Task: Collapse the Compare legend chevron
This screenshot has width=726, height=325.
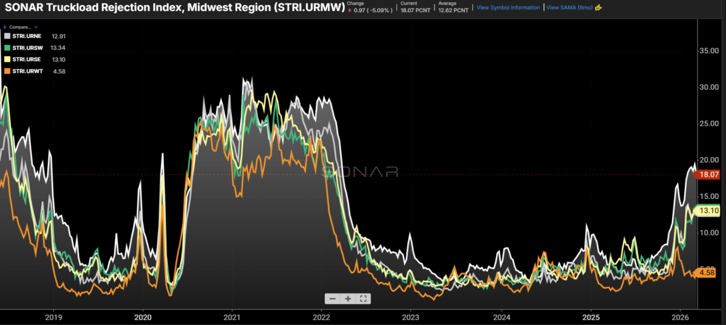Action: point(35,27)
